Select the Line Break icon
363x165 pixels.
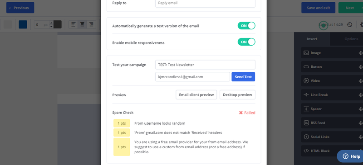(x=306, y=95)
